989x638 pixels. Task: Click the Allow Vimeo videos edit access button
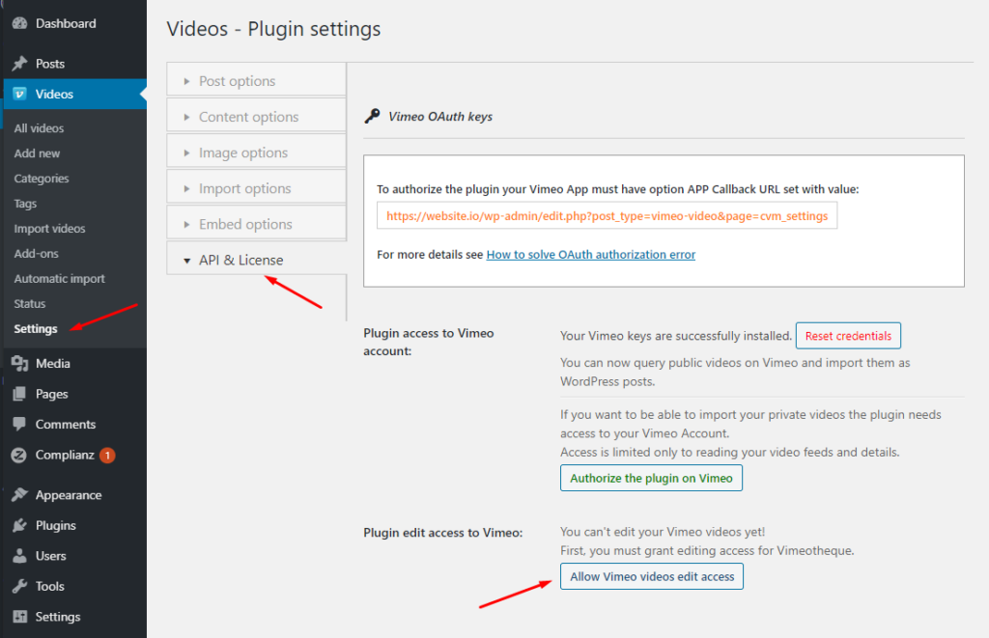[651, 576]
